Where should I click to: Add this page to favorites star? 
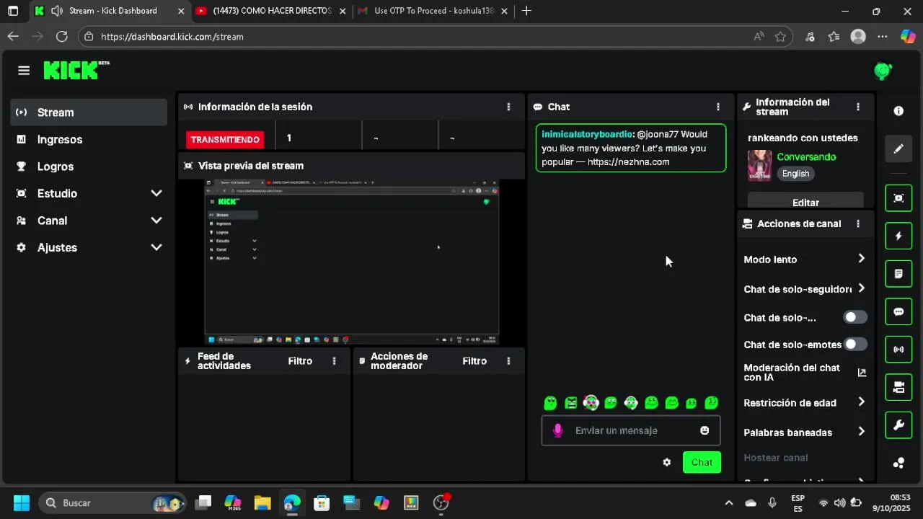pos(780,37)
